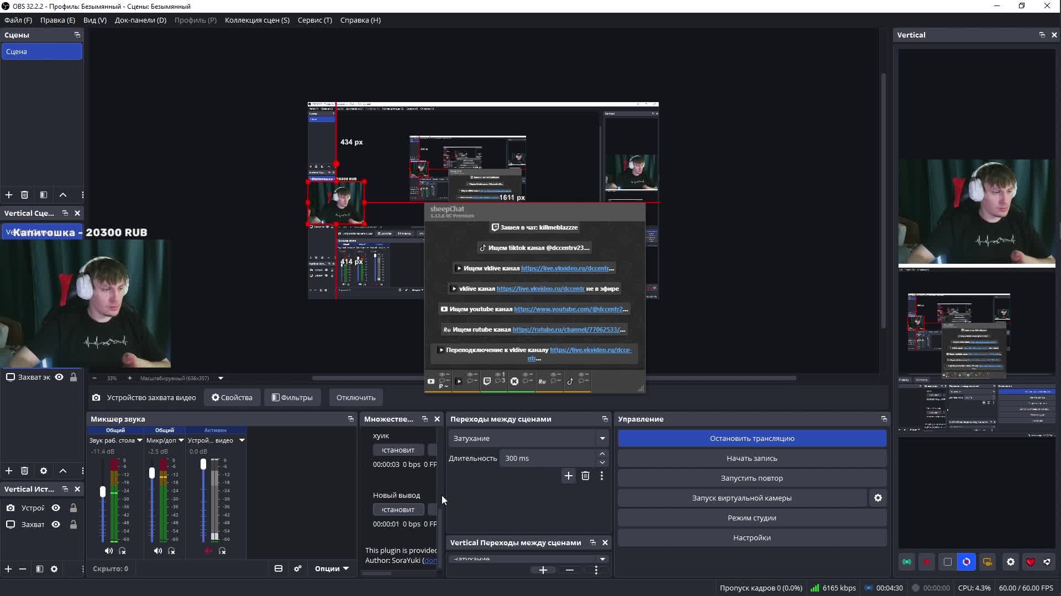Open scene filters in the Сцены panel

(44, 195)
